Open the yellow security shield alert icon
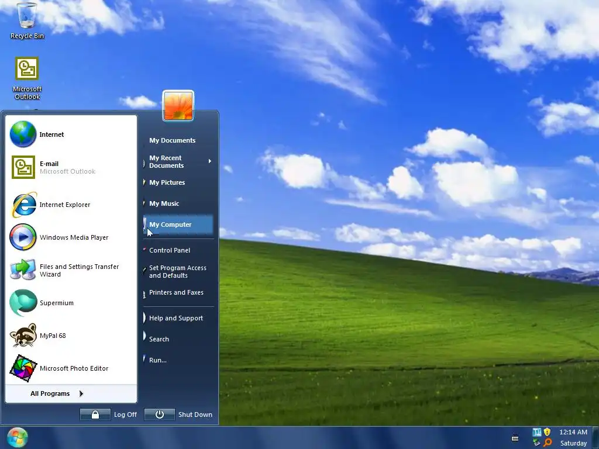Image resolution: width=599 pixels, height=449 pixels. [x=548, y=432]
